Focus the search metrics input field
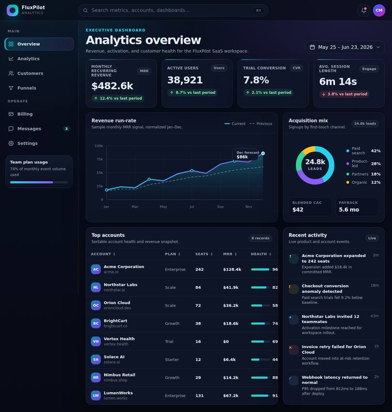The height and width of the screenshot is (412, 392). click(x=173, y=10)
